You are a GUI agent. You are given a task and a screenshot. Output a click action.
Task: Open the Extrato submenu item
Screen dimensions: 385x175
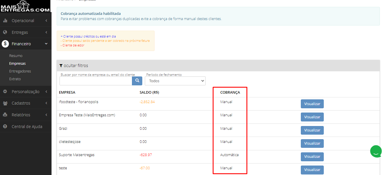pyautogui.click(x=15, y=79)
